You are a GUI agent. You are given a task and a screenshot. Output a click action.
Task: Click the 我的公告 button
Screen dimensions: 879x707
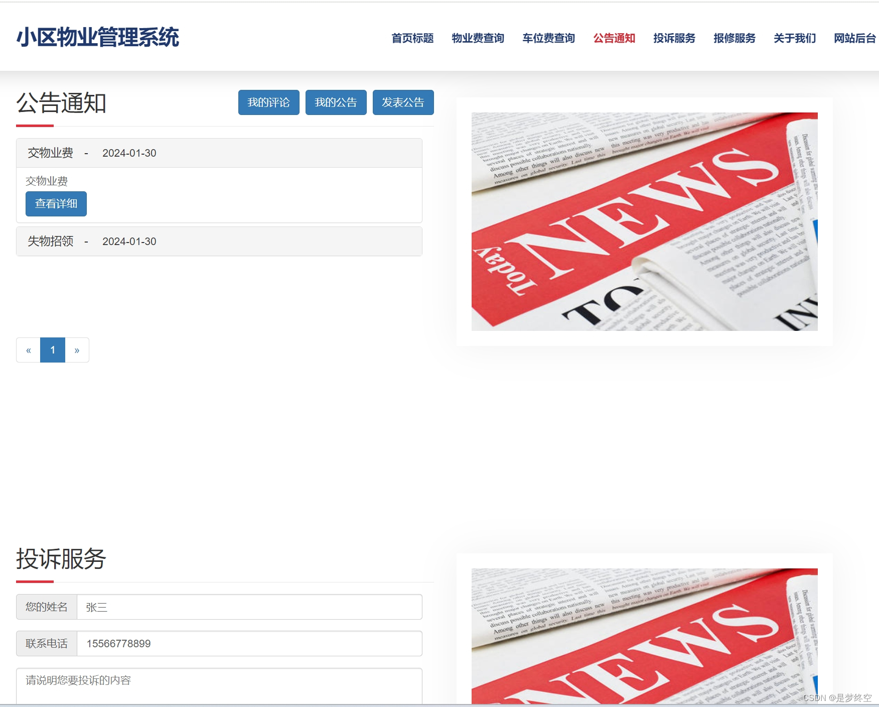point(336,102)
